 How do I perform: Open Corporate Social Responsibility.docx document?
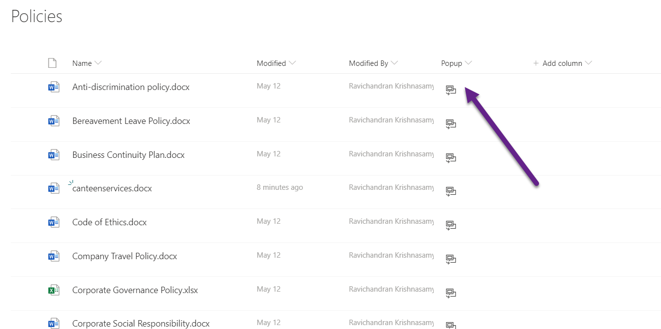point(141,324)
